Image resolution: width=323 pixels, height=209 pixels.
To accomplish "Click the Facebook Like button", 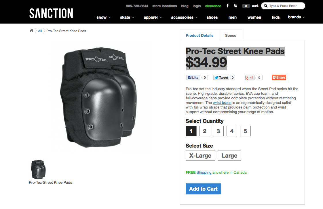I will 193,78.
